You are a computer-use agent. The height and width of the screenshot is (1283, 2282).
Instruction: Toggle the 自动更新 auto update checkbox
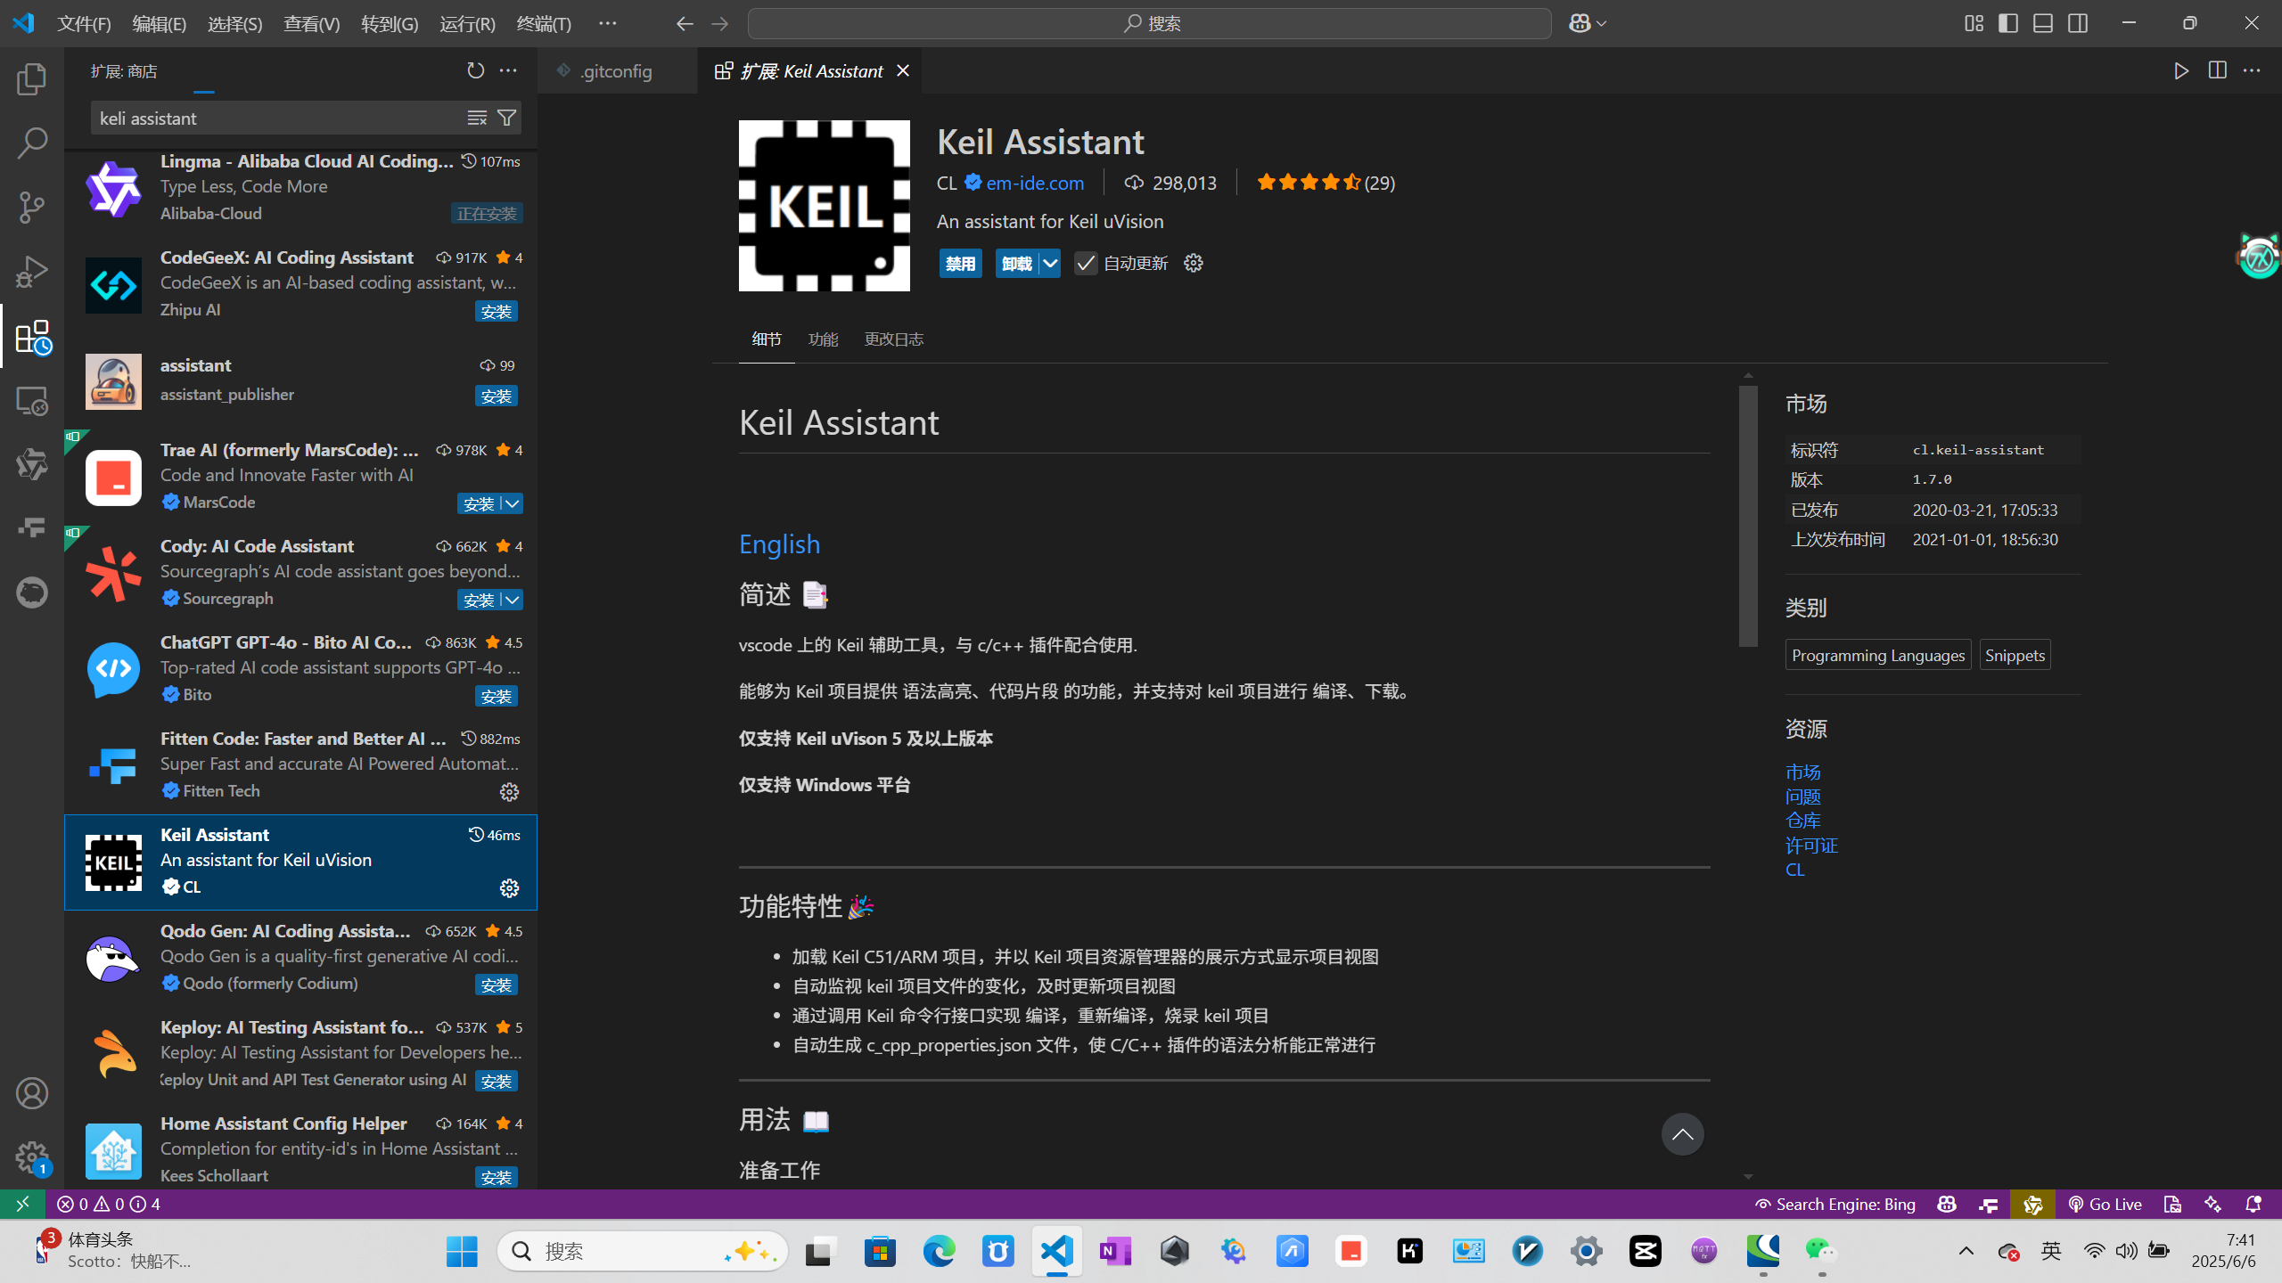(1085, 263)
